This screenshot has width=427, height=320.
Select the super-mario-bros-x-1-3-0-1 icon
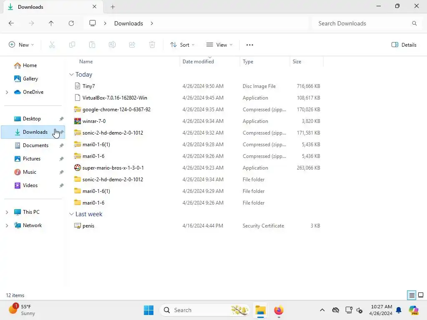click(x=78, y=167)
